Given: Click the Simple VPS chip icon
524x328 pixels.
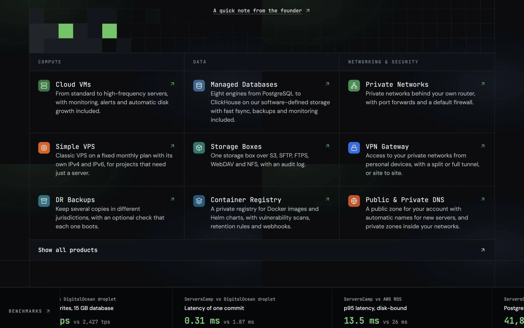Looking at the screenshot, I should [44, 148].
